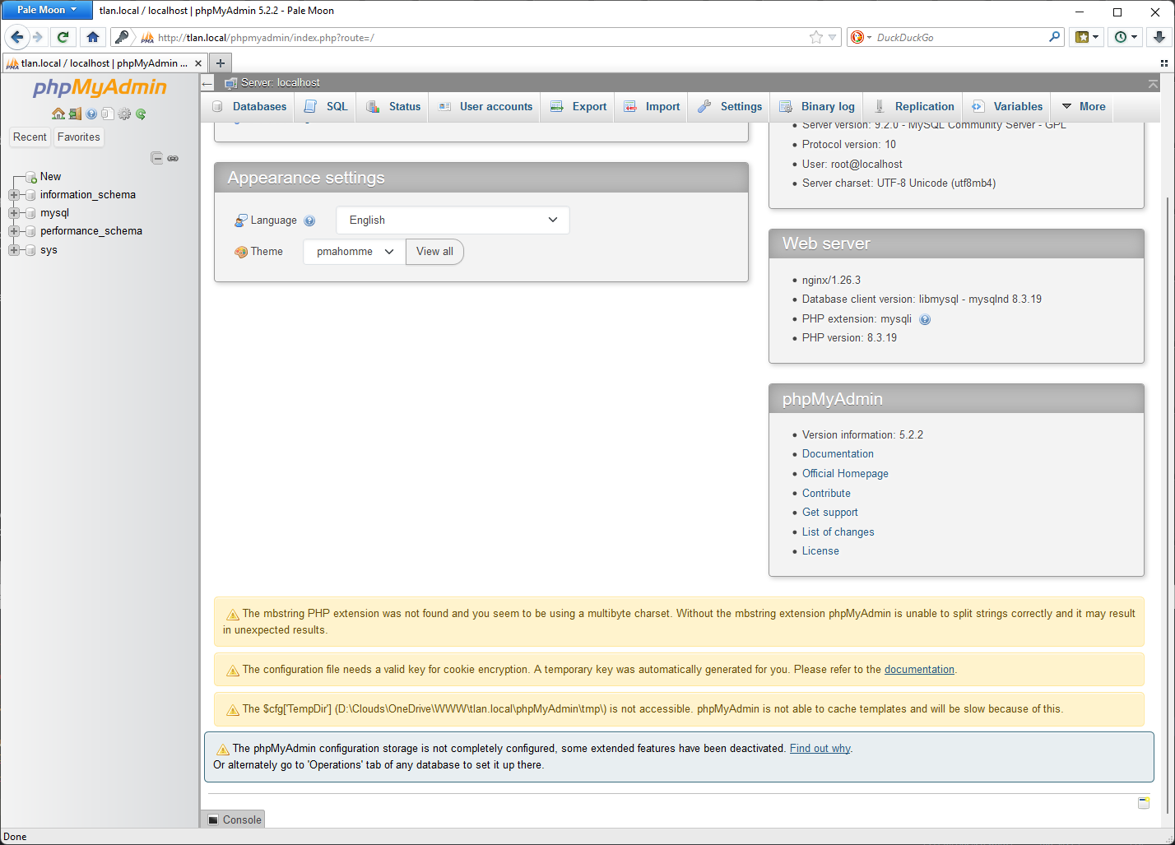Click the browser Back arrow button
Screen dimensions: 1175x845
click(x=17, y=37)
